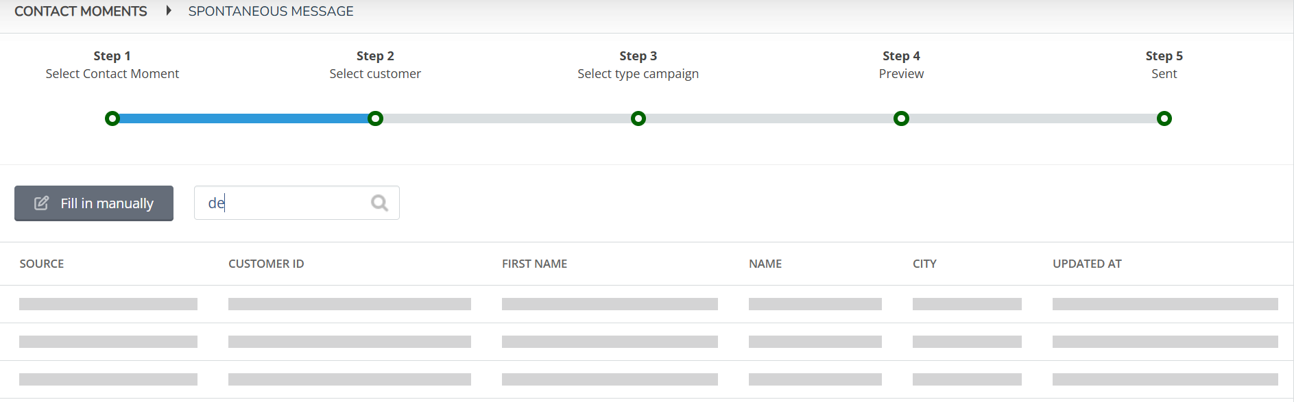The image size is (1294, 402).
Task: Sort by the Customer ID column header
Action: tap(266, 264)
